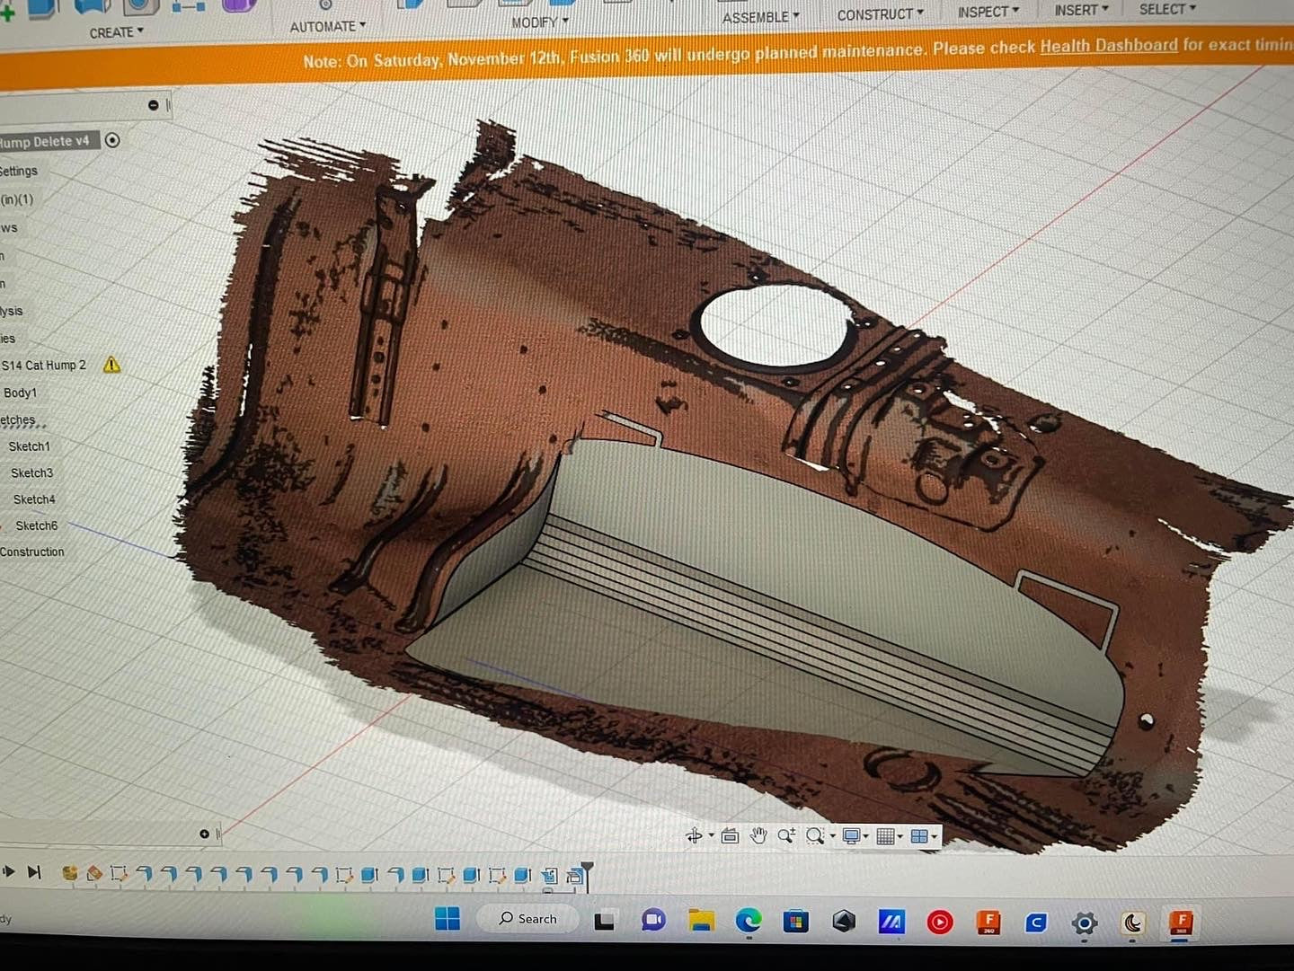1294x971 pixels.
Task: Click the Orbit tool in navigation bar
Action: pos(694,836)
